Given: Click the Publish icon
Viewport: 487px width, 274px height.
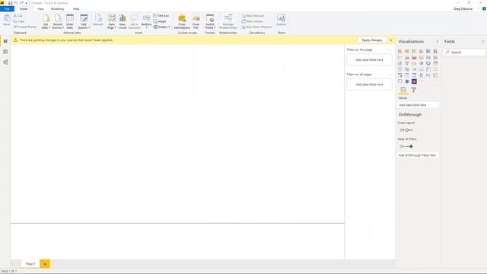Looking at the screenshot, I should point(281,20).
